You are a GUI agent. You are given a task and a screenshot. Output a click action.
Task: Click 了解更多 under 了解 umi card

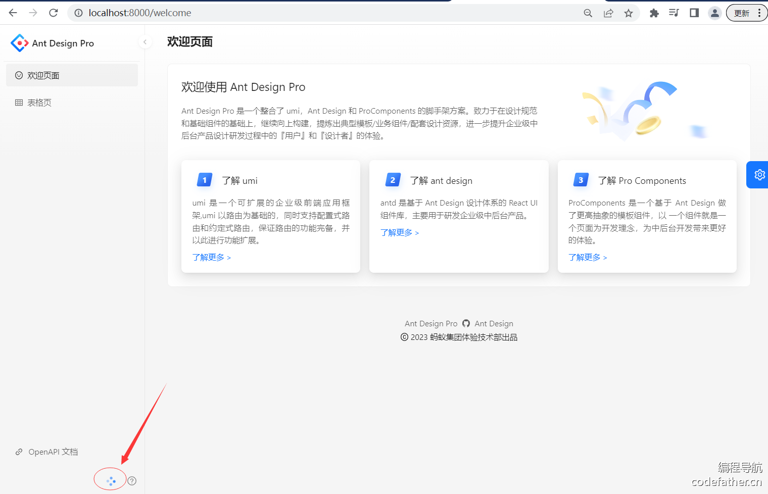pyautogui.click(x=211, y=258)
